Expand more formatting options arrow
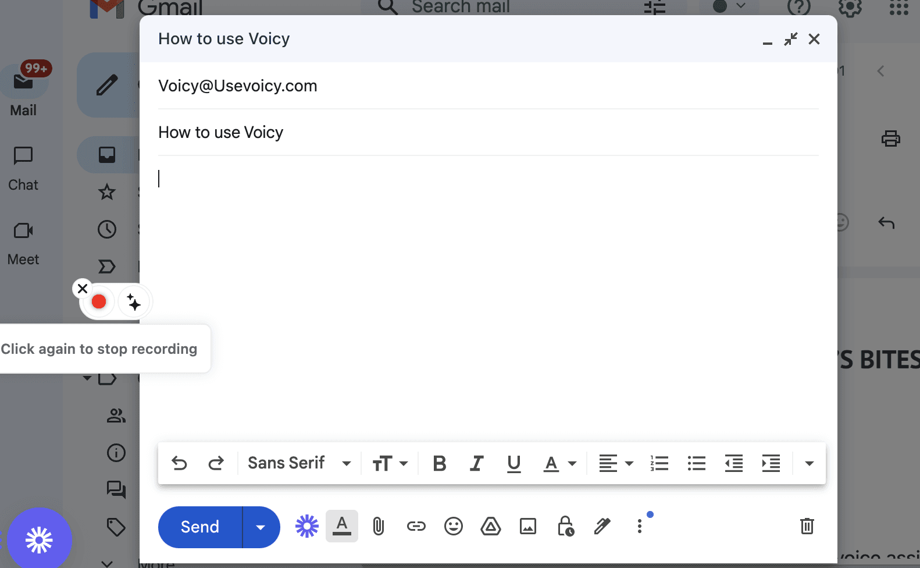Viewport: 920px width, 568px height. click(809, 463)
